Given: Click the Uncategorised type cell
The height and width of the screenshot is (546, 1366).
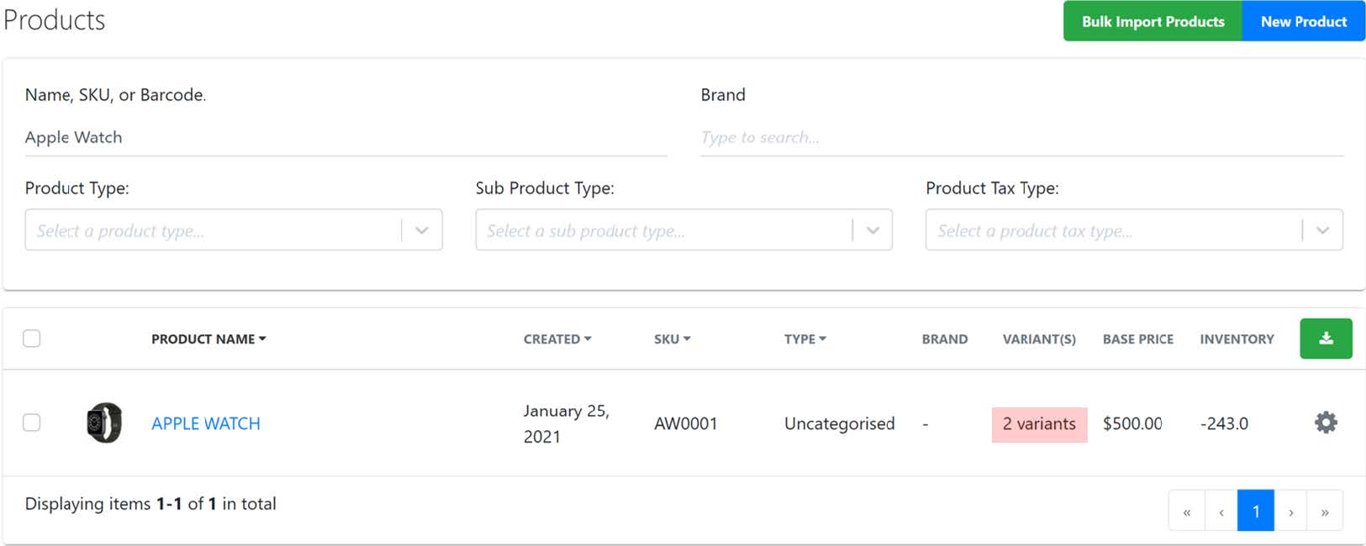Looking at the screenshot, I should pos(839,423).
